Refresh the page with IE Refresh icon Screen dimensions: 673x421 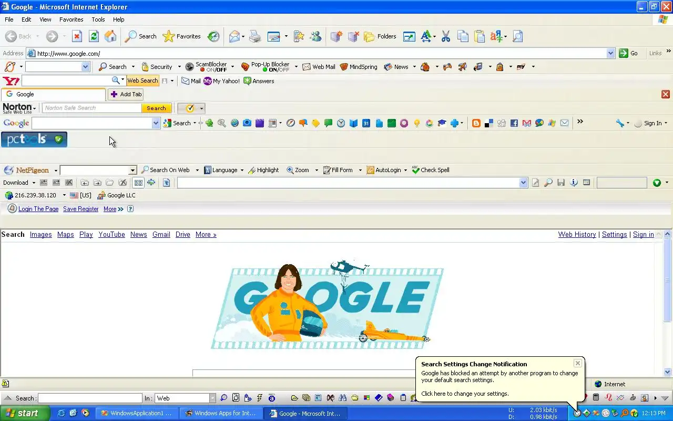[94, 36]
